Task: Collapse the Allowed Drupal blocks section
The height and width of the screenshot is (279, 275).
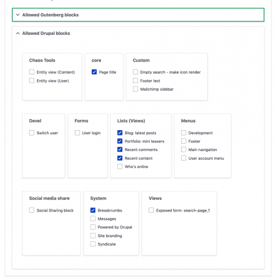Action: [x=46, y=33]
